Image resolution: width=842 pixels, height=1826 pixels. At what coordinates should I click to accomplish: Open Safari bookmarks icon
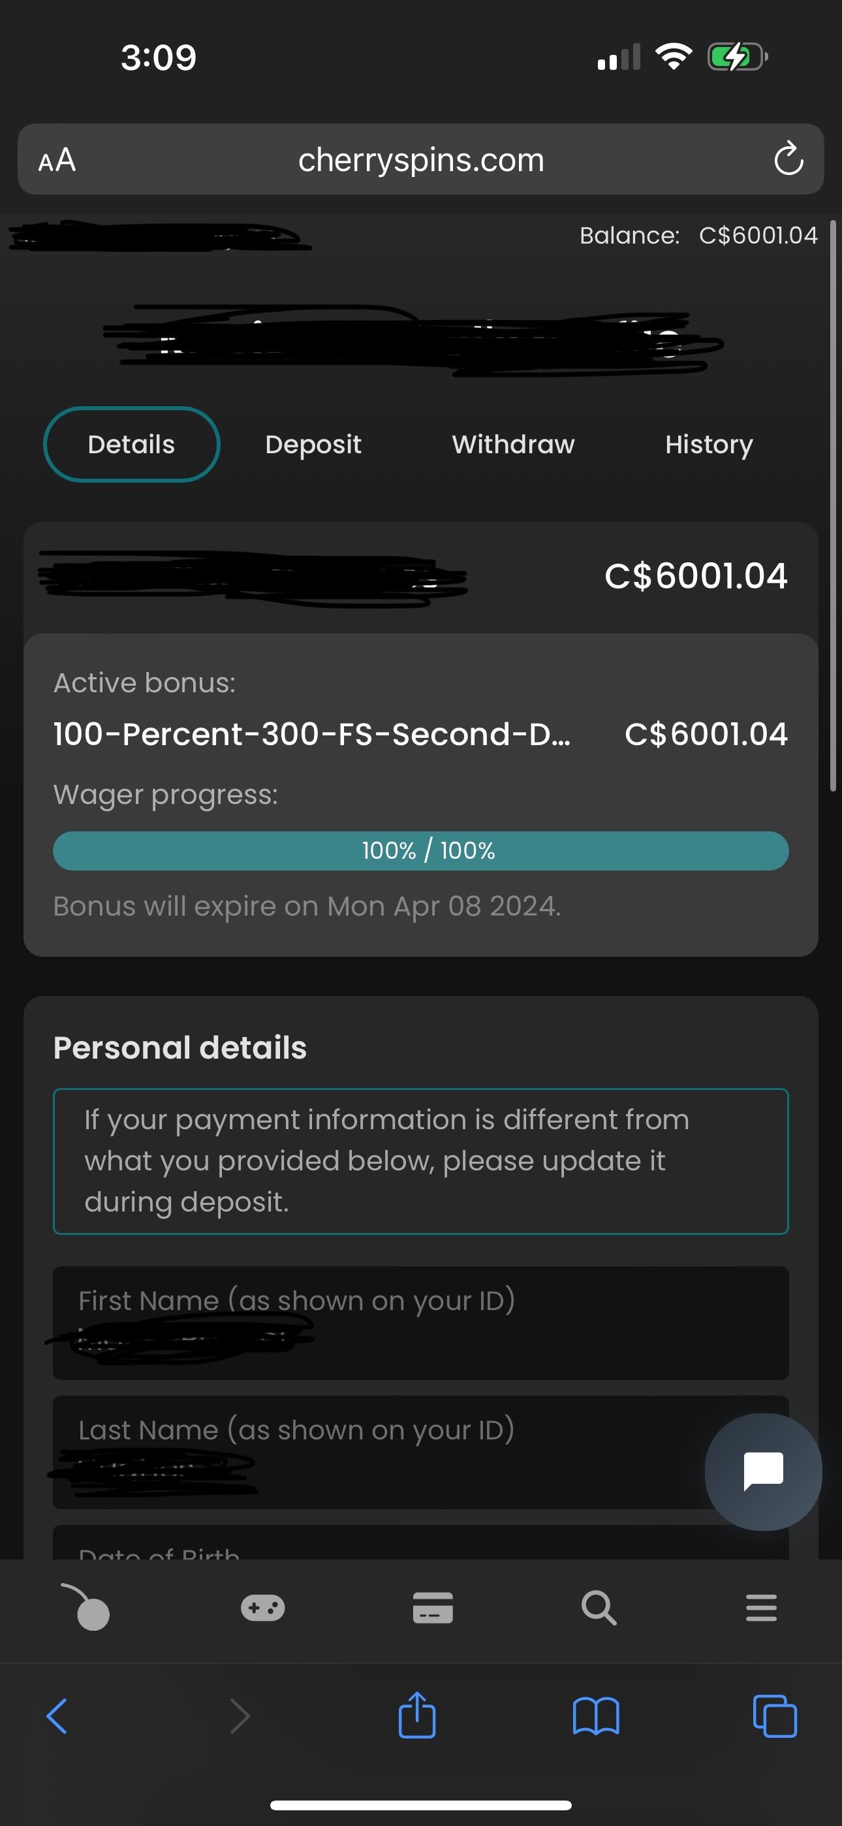(595, 1716)
